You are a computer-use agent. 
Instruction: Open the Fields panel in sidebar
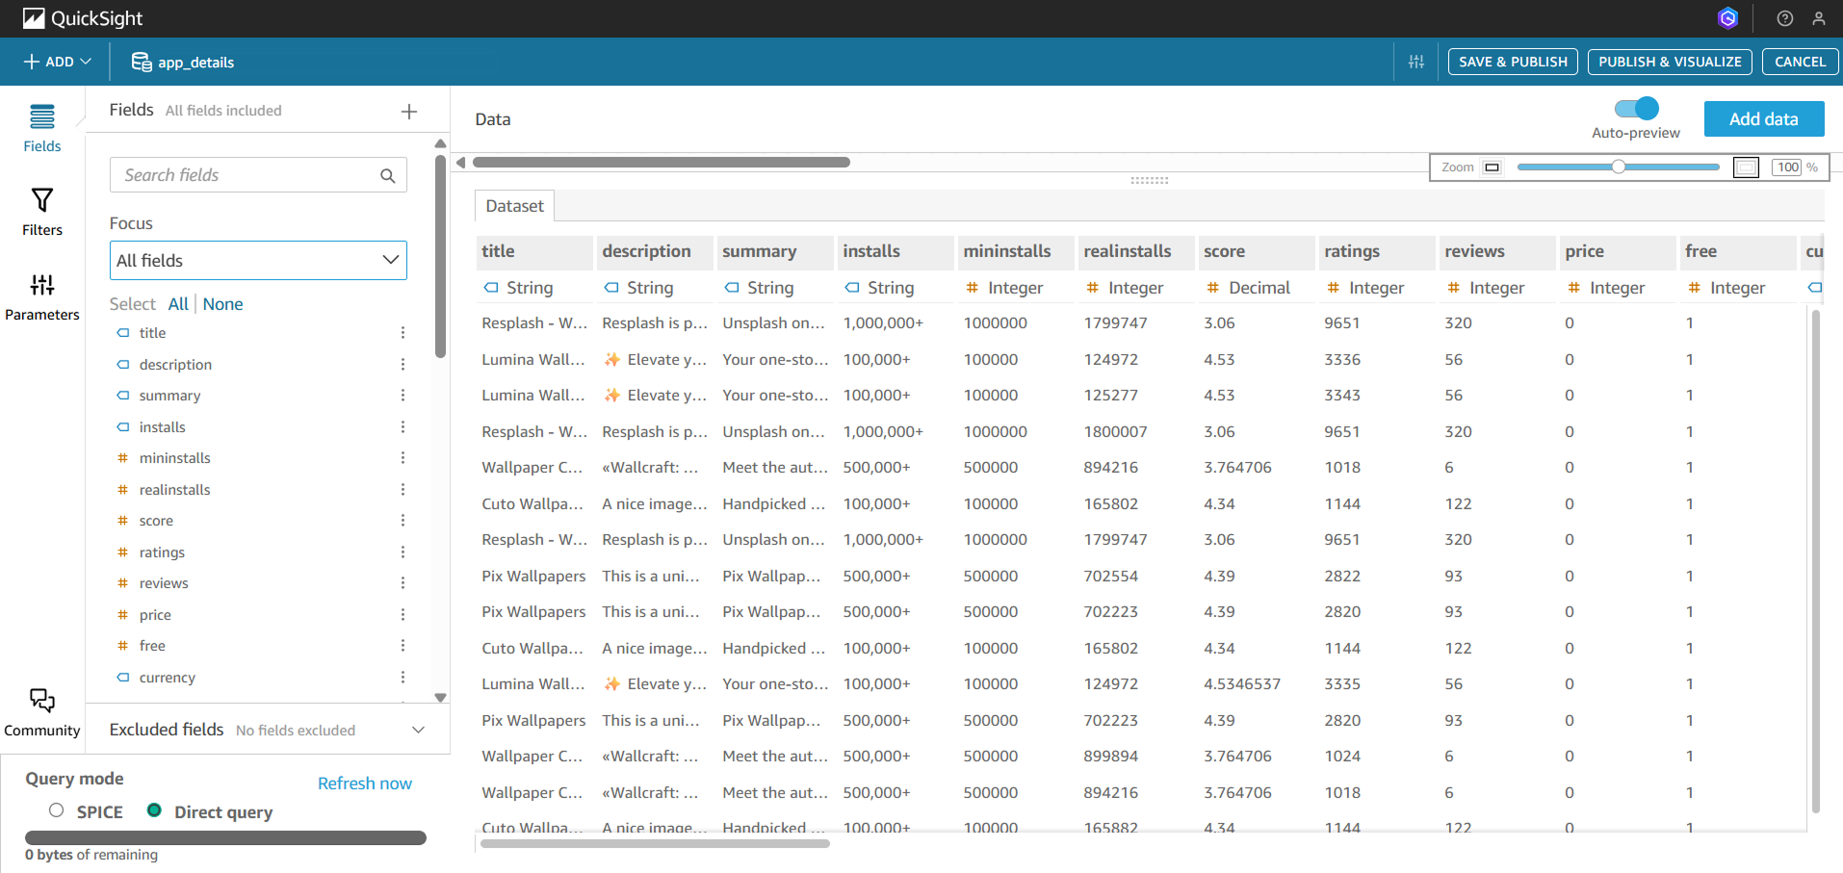pos(41,127)
